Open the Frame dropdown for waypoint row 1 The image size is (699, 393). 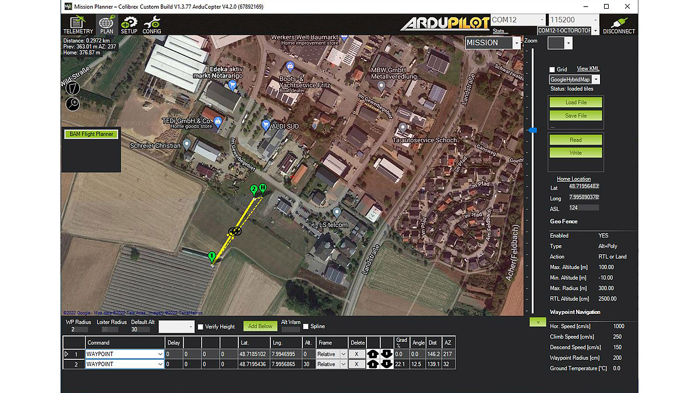point(332,354)
